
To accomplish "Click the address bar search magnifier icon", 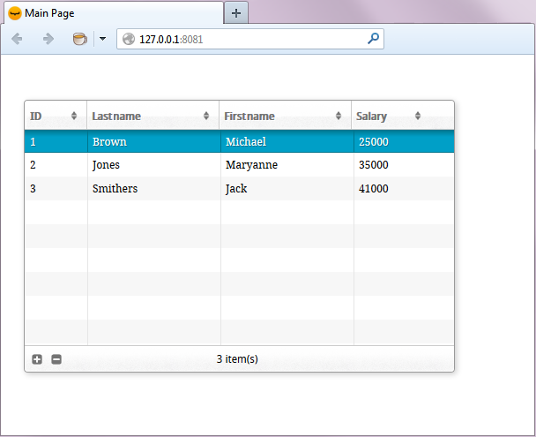I will point(373,39).
